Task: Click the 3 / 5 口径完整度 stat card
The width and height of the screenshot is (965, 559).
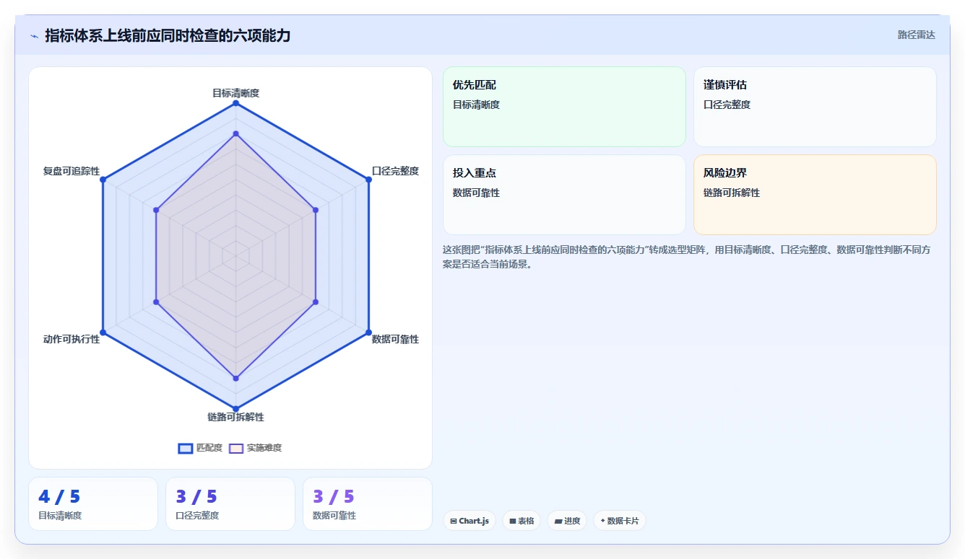Action: (230, 503)
